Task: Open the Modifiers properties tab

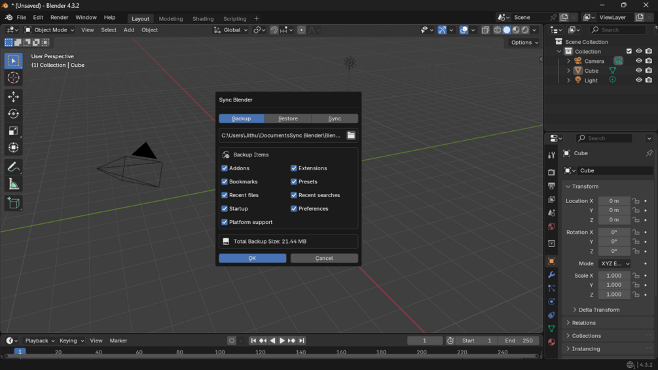Action: click(551, 275)
